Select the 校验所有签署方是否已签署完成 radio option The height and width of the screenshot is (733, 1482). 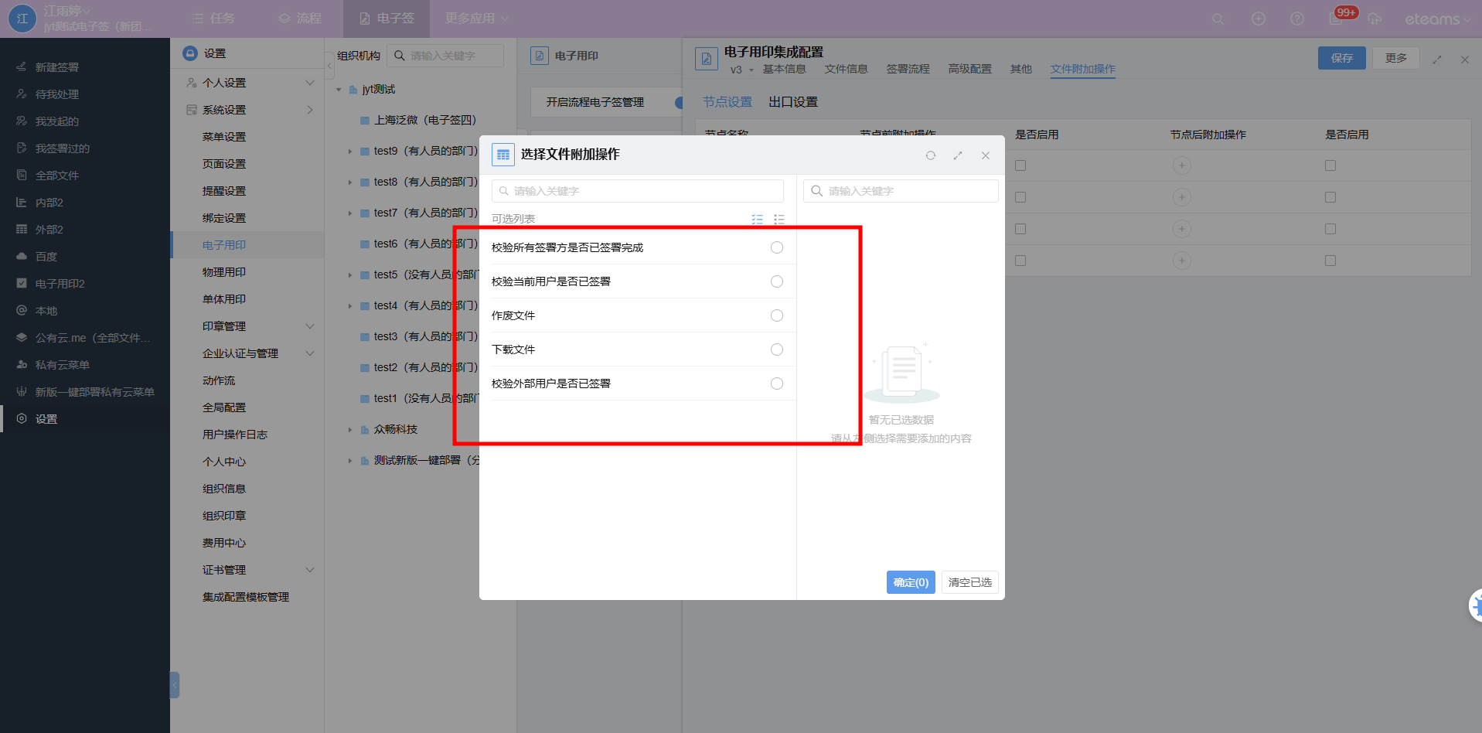point(776,247)
